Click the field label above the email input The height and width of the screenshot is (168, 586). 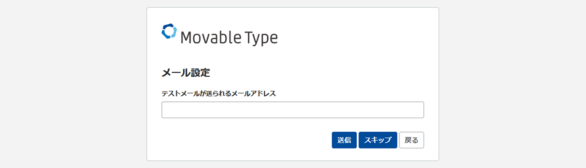(x=218, y=94)
